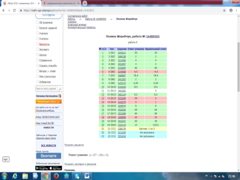The height and width of the screenshot is (180, 240).
Task: Click the EN language indicator in tray
Action: pos(206,176)
